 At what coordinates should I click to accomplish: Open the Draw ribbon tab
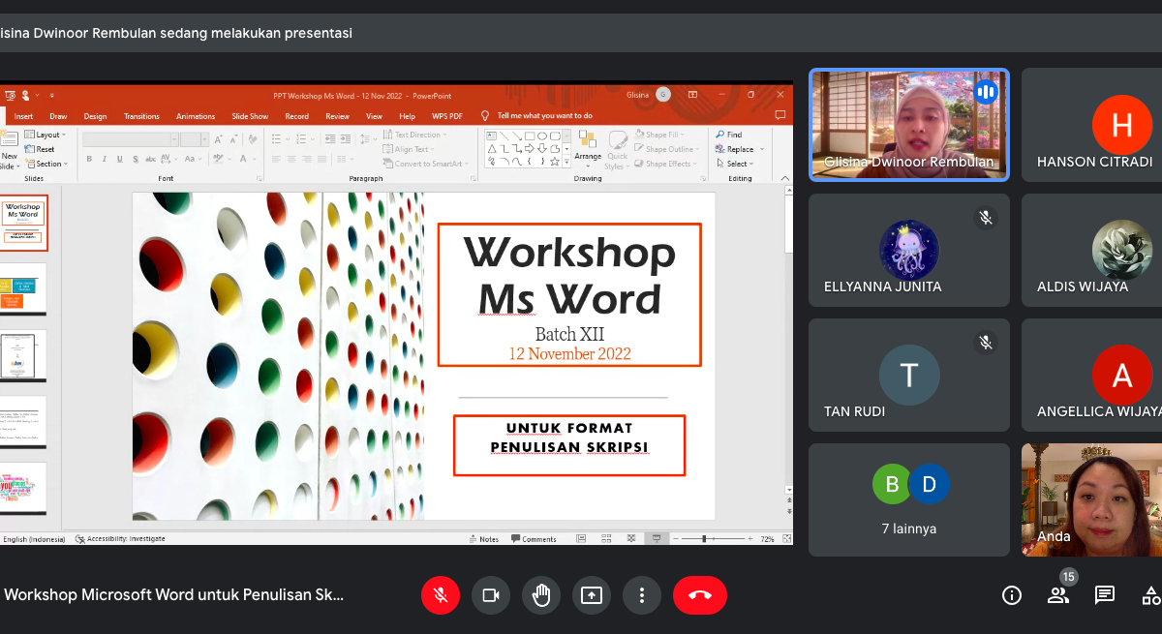click(x=58, y=116)
